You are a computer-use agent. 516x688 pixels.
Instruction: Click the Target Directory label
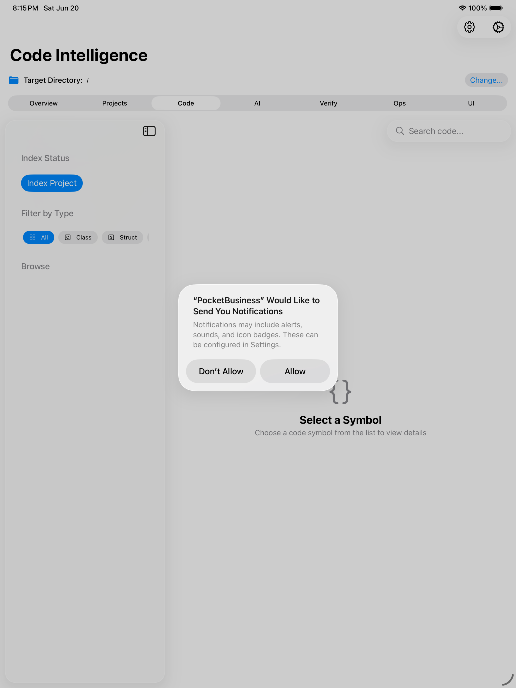click(53, 80)
